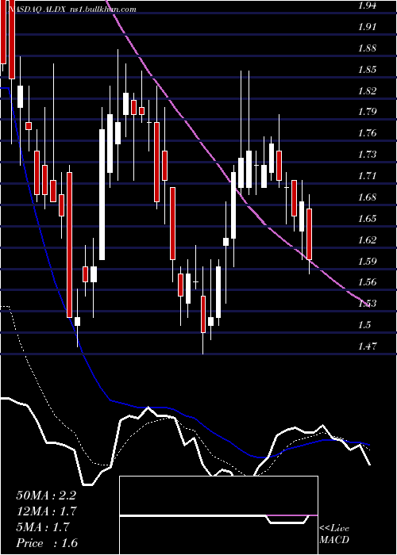Image resolution: width=397 pixels, height=555 pixels.
Task: Click the 1.76 price axis label
Action: (368, 133)
